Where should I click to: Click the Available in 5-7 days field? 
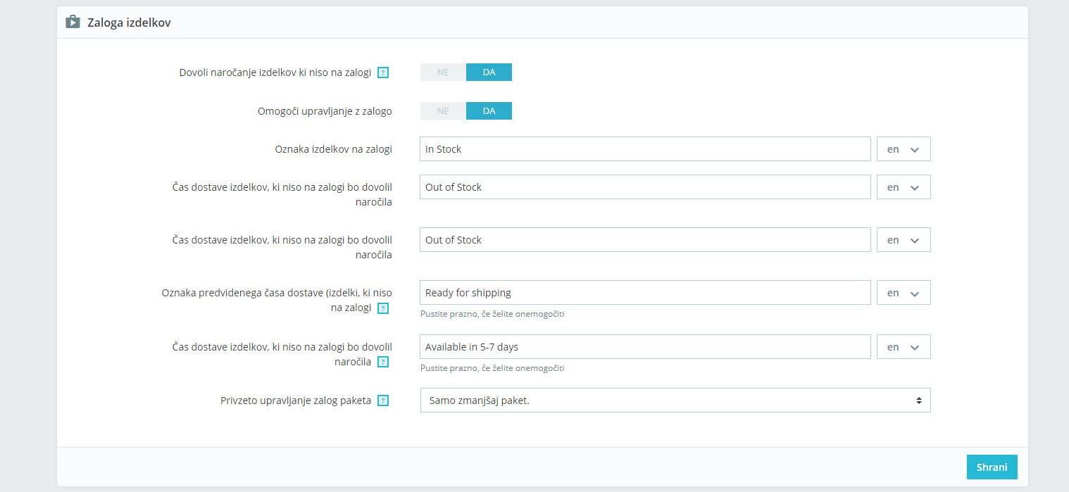click(644, 347)
